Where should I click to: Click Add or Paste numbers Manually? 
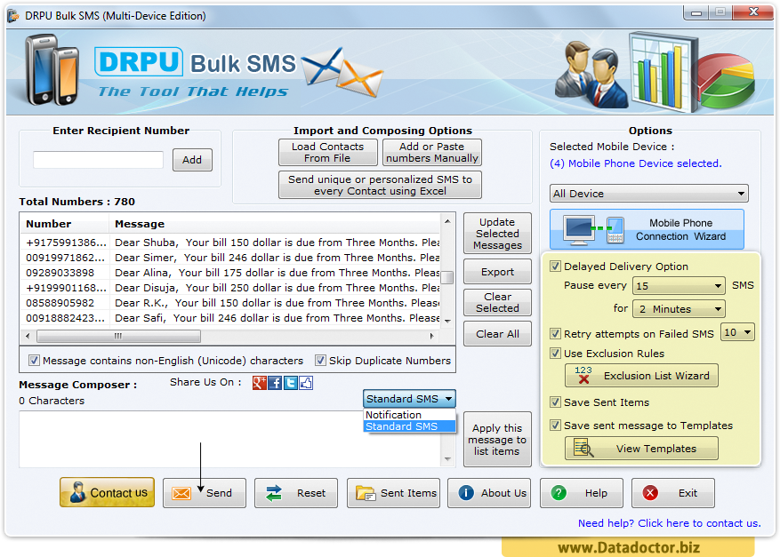pyautogui.click(x=431, y=152)
